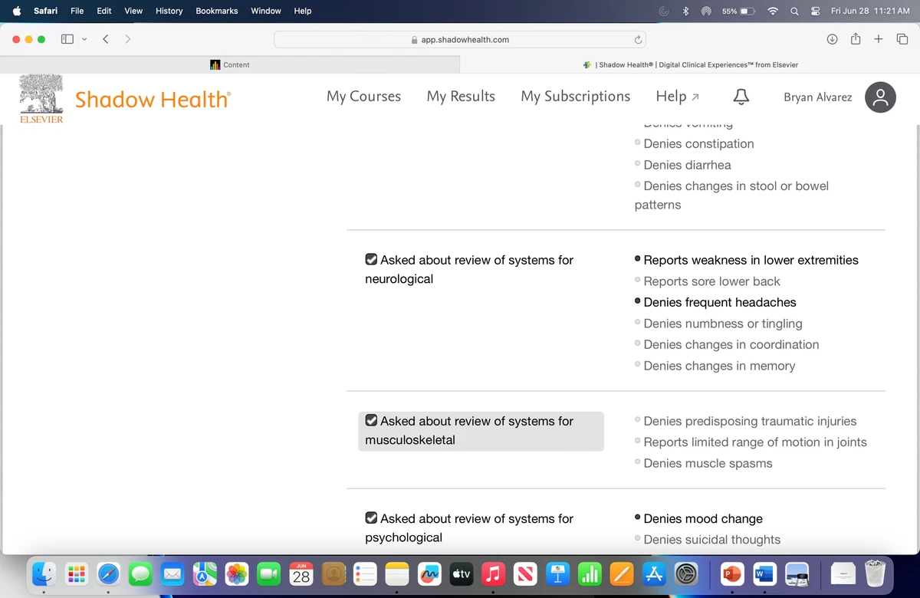Open the Bookmarks menu
The width and height of the screenshot is (920, 598).
pyautogui.click(x=217, y=11)
